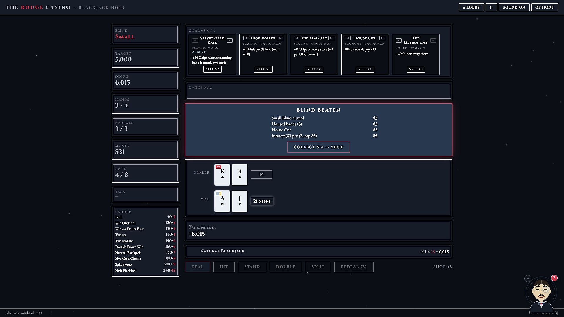Move Velvet Card Case charm right

point(230,41)
